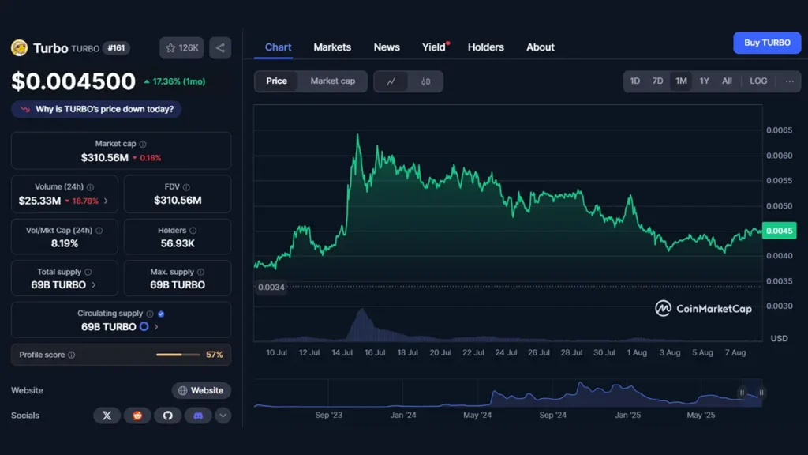Click Profile score info icon
This screenshot has height=455, width=808.
[x=72, y=355]
